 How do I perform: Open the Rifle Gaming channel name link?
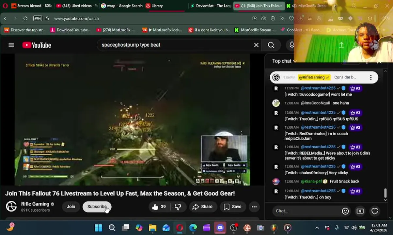[x=35, y=204]
